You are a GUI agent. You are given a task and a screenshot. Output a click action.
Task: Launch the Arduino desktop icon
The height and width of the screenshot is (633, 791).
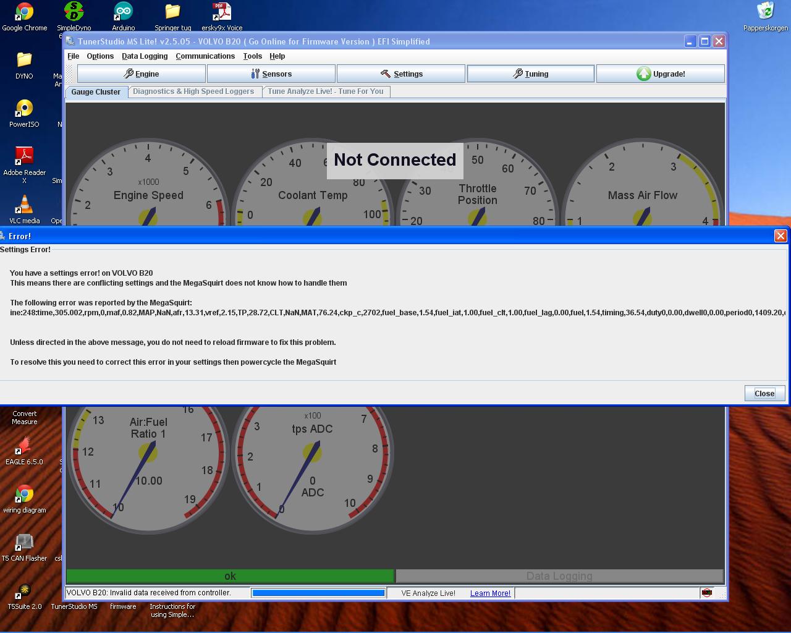point(123,17)
